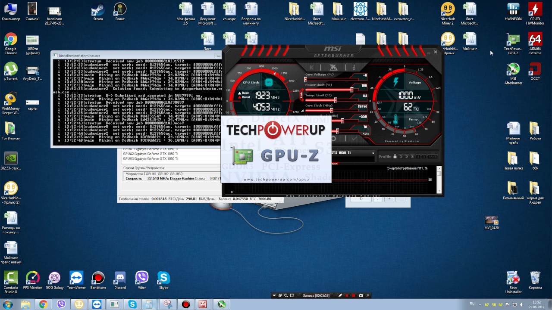Click the Afterburner K (Kombustor) icon
The height and width of the screenshot is (310, 552).
tap(312, 67)
